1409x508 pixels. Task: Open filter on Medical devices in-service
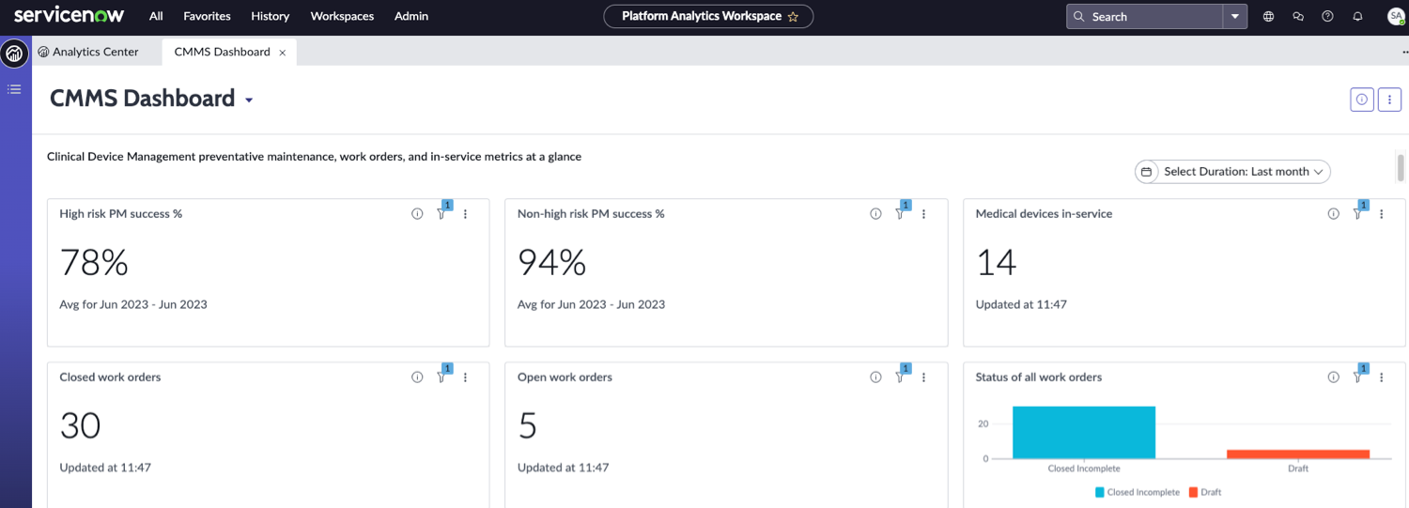pos(1357,214)
